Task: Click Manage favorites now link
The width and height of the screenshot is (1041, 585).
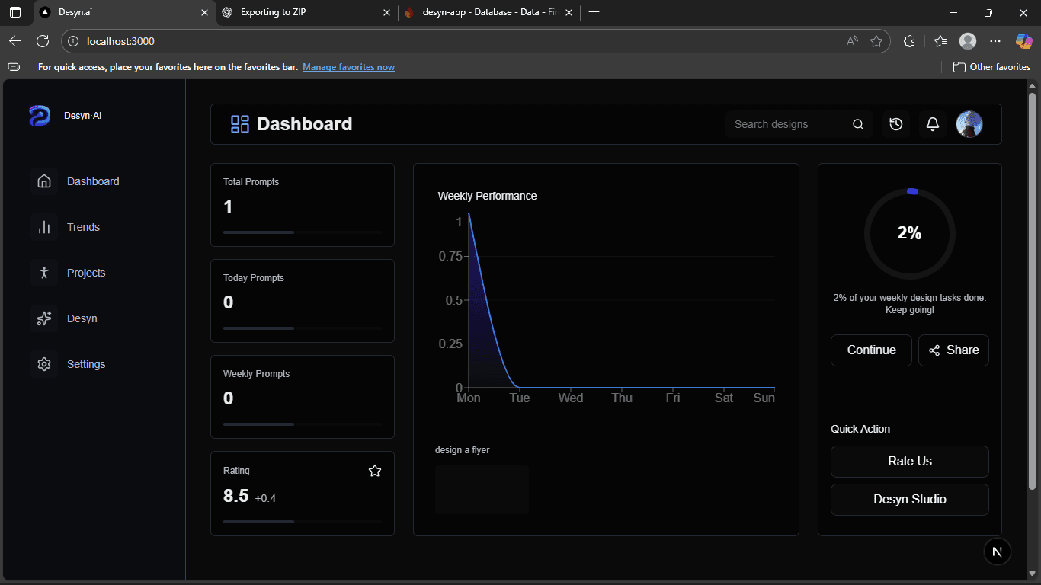Action: 348,67
